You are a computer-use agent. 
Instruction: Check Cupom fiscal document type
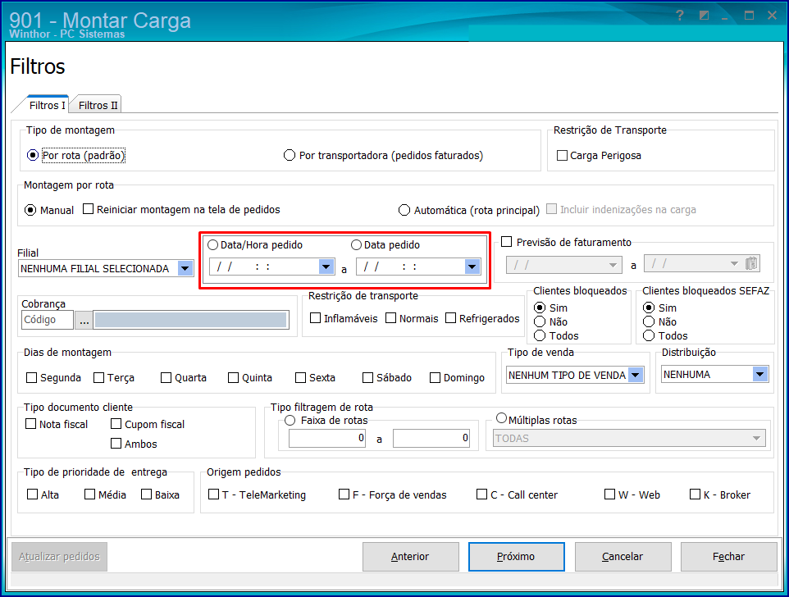coord(116,424)
